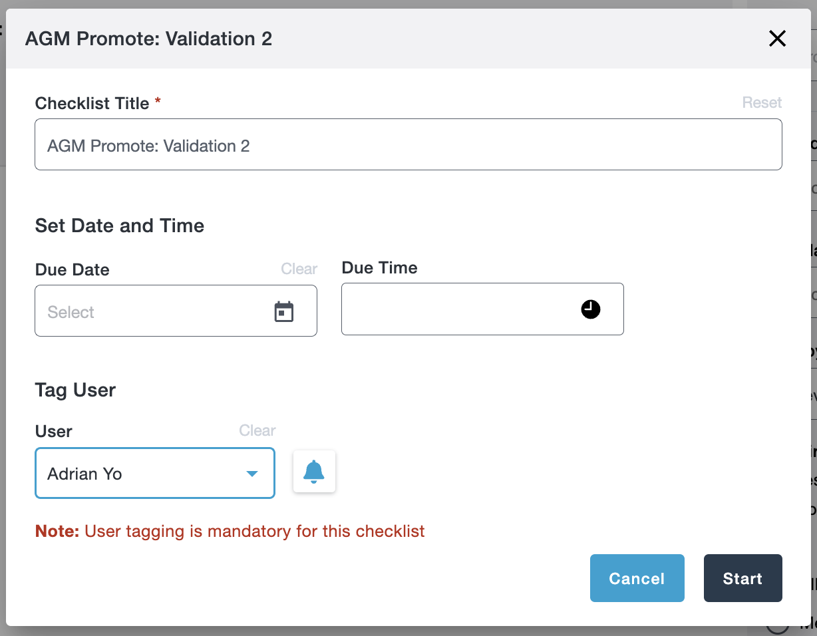Viewport: 817px width, 636px height.
Task: Clear the Due Date value
Action: (x=299, y=269)
